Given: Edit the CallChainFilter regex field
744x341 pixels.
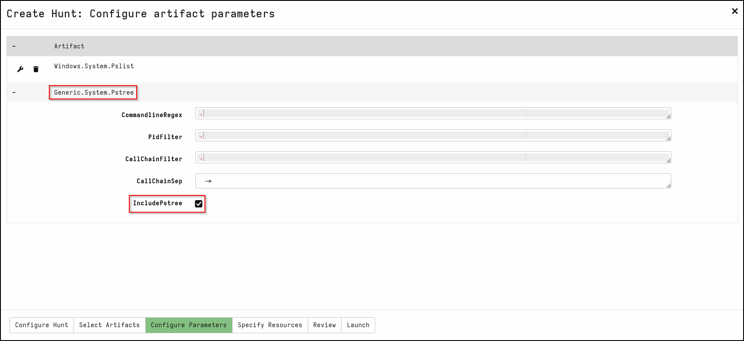Looking at the screenshot, I should (x=433, y=158).
